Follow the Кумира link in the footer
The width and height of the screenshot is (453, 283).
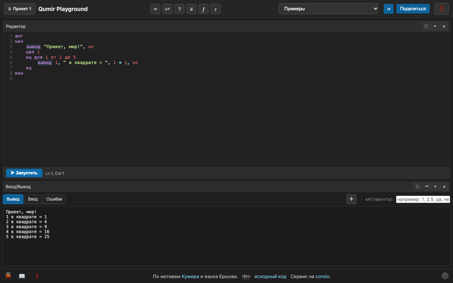[190, 276]
